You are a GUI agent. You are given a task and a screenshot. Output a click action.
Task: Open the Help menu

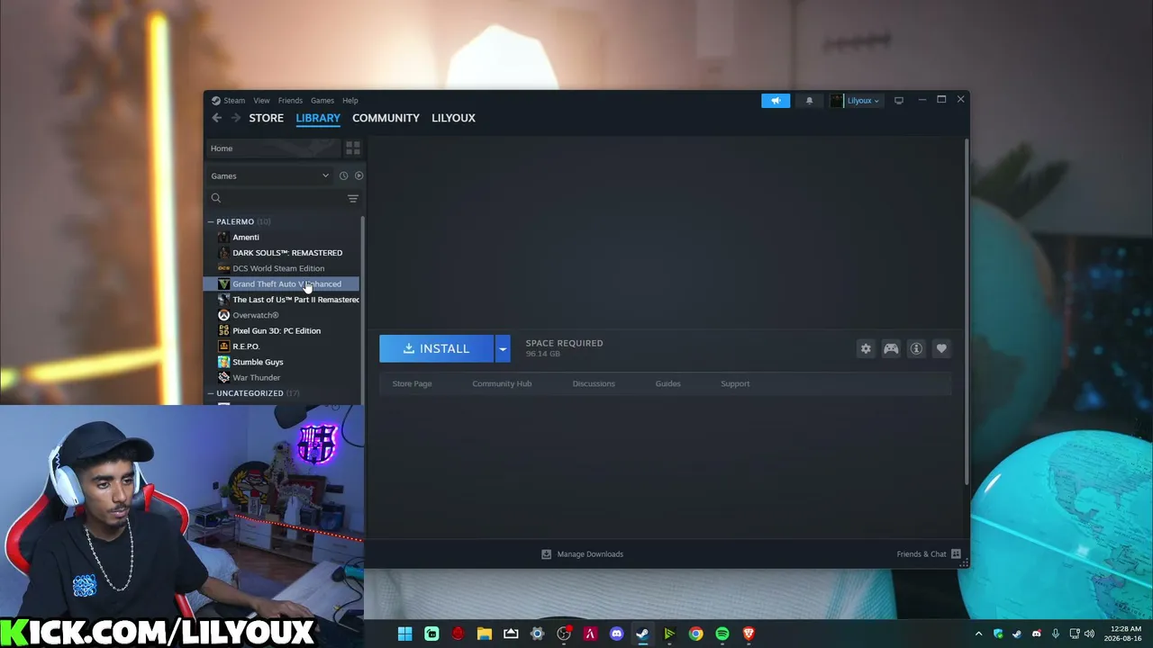pos(350,101)
